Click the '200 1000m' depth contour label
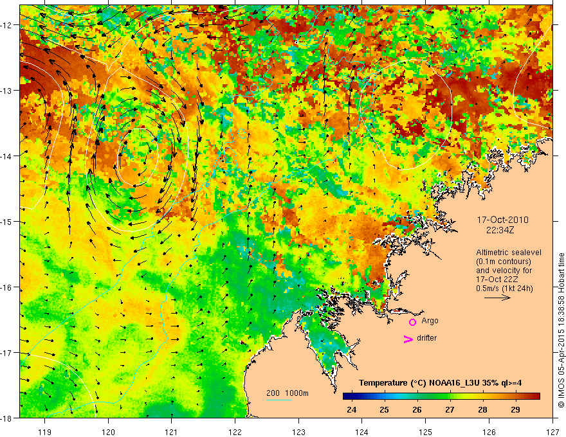 pyautogui.click(x=288, y=393)
